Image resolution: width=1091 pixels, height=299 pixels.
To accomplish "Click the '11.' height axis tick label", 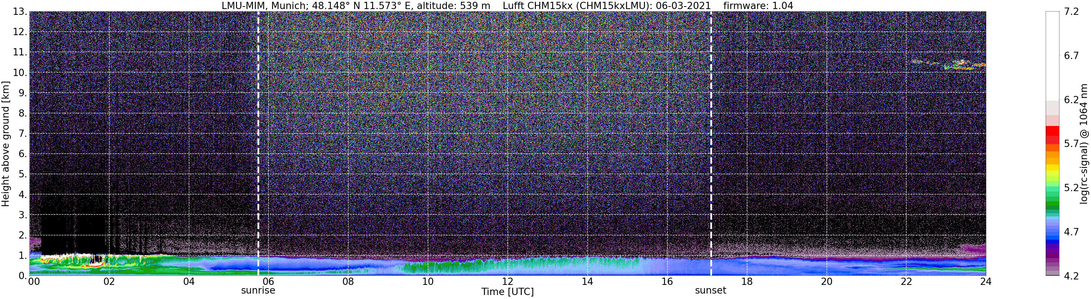I will [x=20, y=52].
